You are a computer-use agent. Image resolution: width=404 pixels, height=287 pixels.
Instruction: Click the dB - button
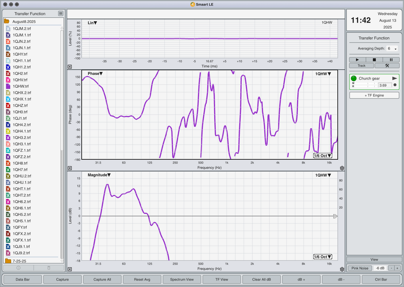(x=341, y=279)
